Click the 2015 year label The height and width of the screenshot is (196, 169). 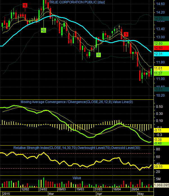[x=6, y=194]
